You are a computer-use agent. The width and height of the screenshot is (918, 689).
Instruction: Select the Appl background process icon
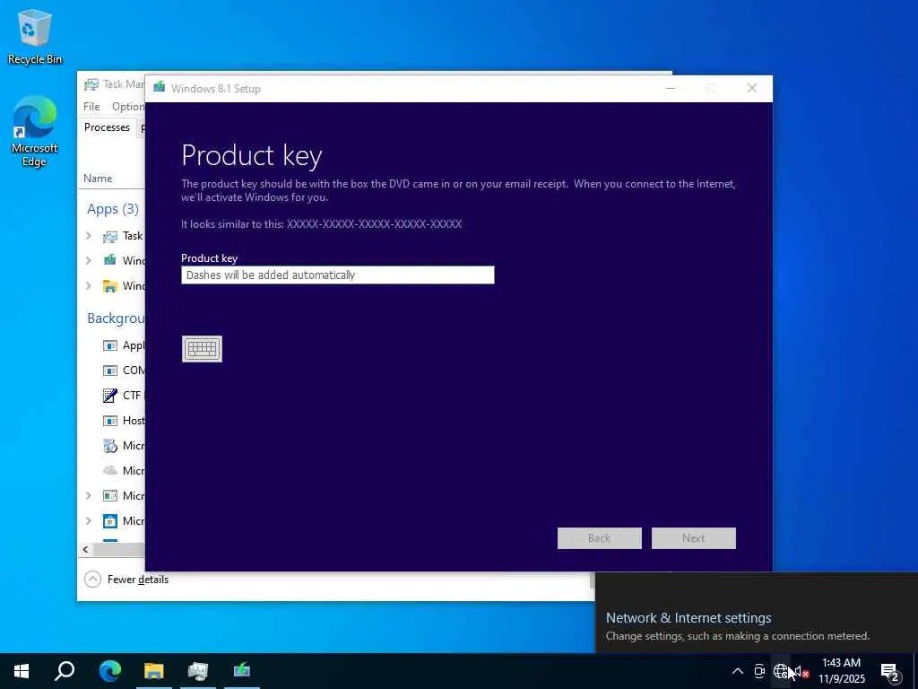pos(110,345)
